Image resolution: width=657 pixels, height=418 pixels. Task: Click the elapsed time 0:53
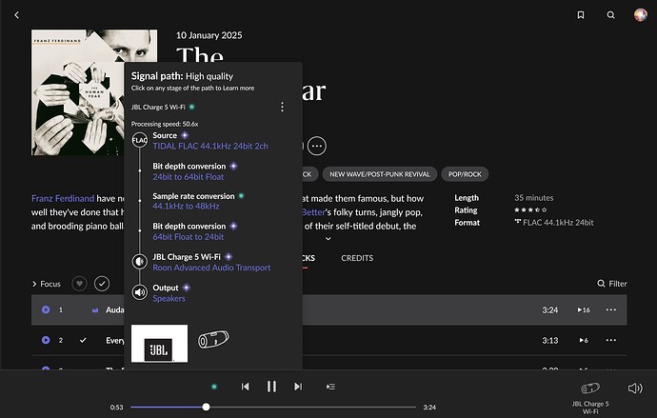[x=117, y=408]
